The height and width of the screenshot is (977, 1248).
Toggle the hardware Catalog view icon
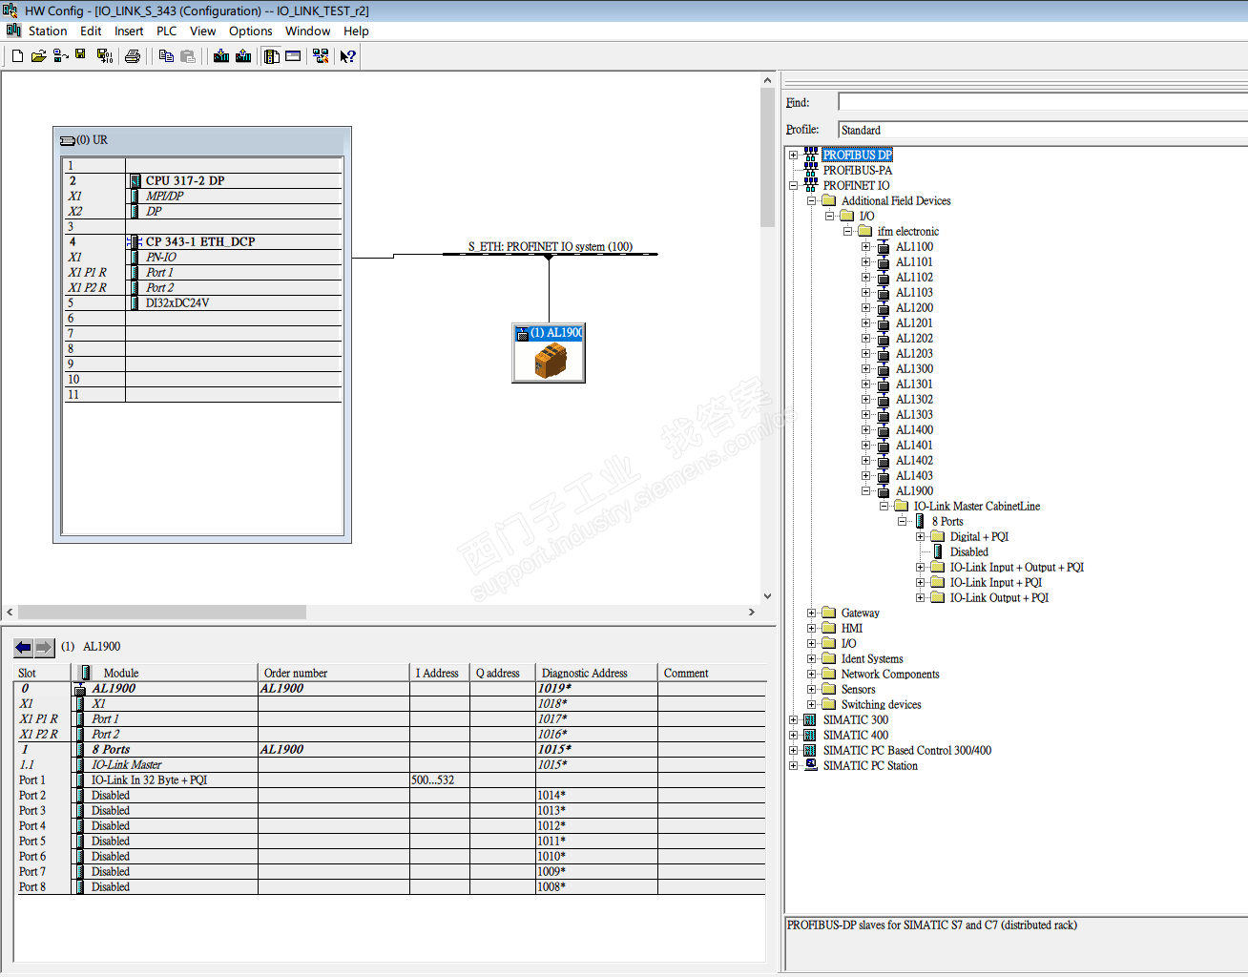(272, 56)
